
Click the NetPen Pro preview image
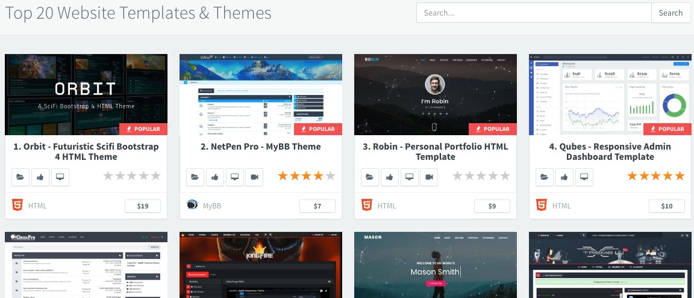pyautogui.click(x=261, y=94)
